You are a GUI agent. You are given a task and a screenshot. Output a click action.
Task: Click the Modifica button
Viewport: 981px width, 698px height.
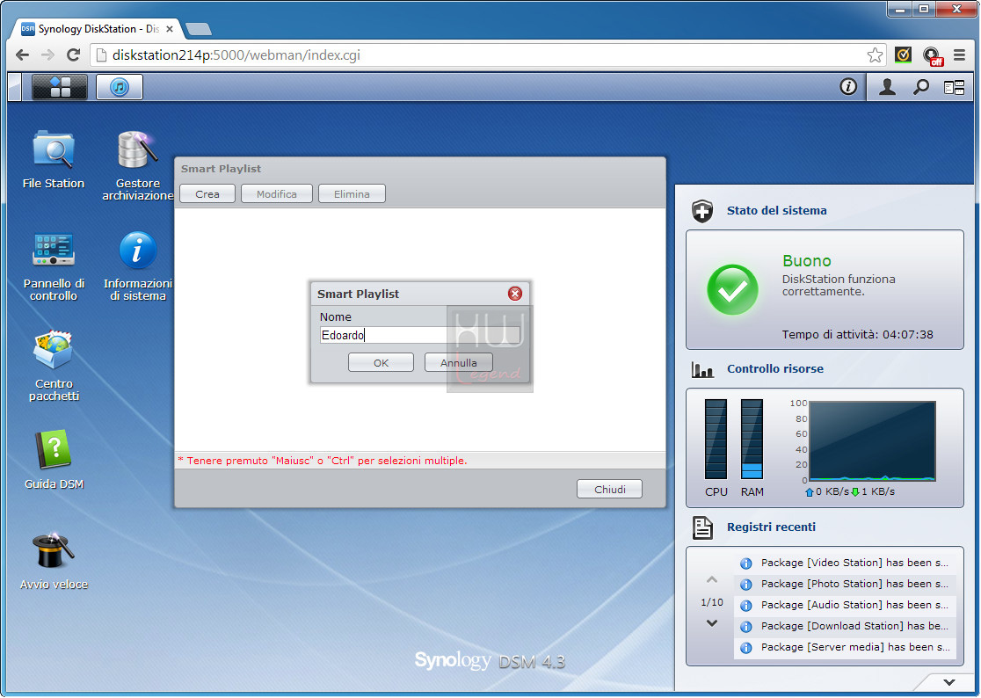pos(277,194)
